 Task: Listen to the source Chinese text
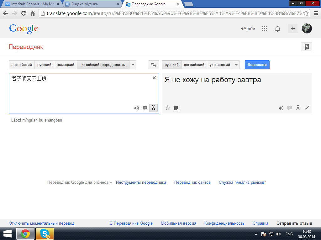coord(137,108)
